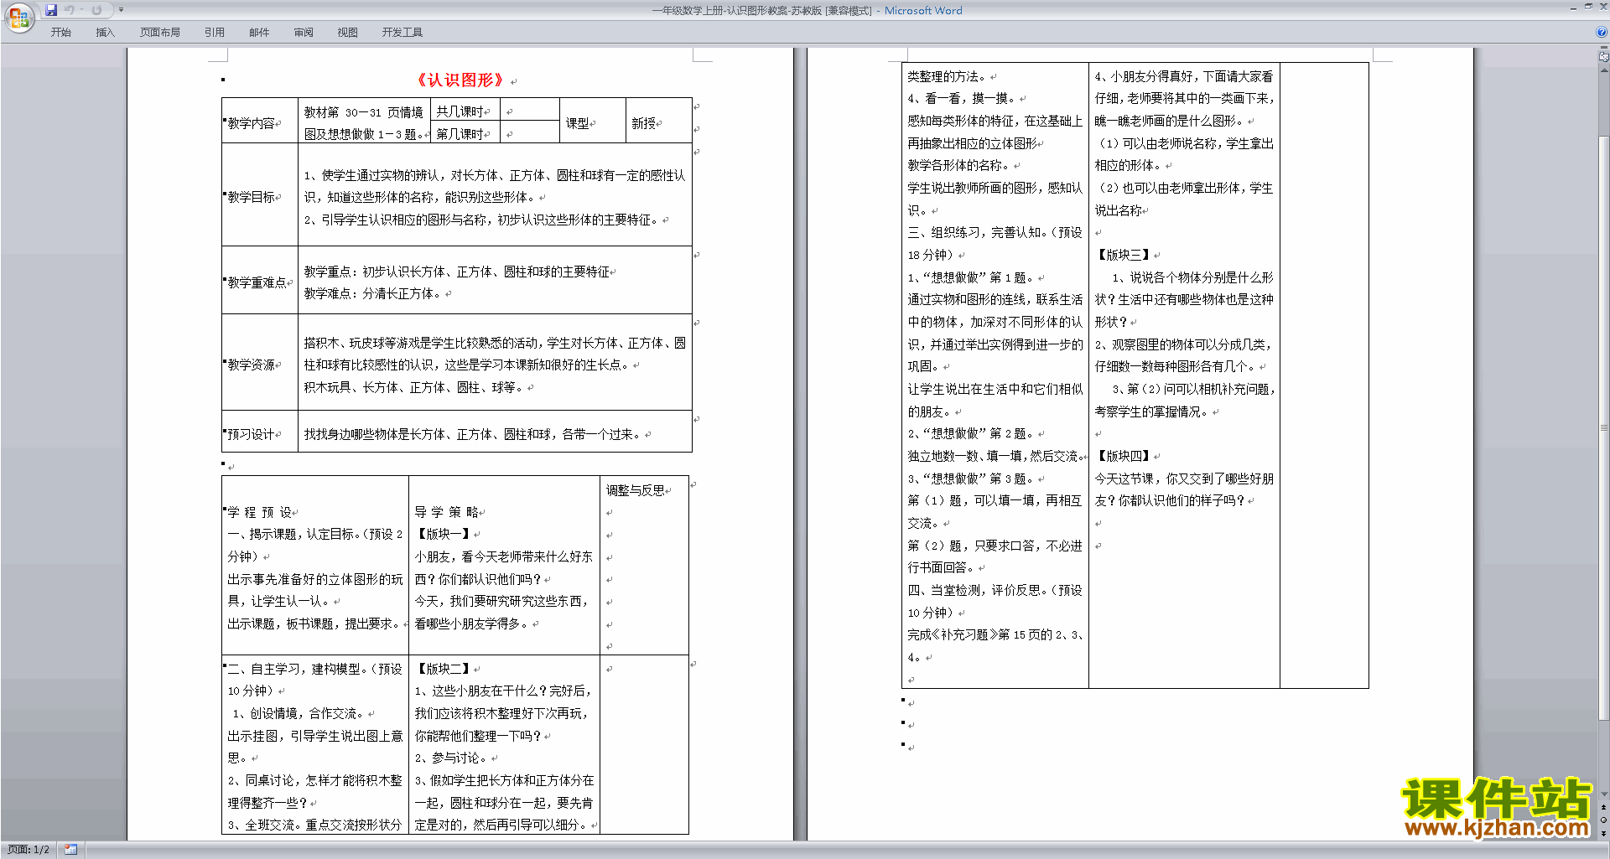Click the proofing status icon in status bar
The image size is (1610, 859).
(71, 850)
